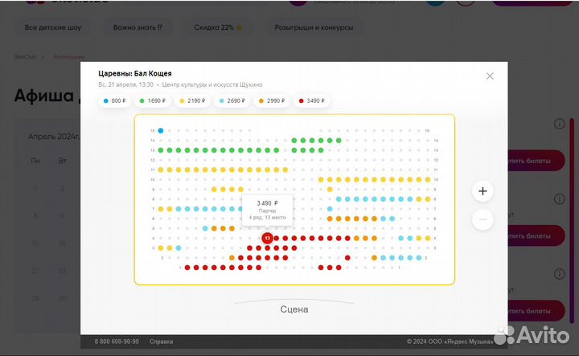Click the Скидка 22% menu item
Screen dimensions: 579x356
pos(217,27)
